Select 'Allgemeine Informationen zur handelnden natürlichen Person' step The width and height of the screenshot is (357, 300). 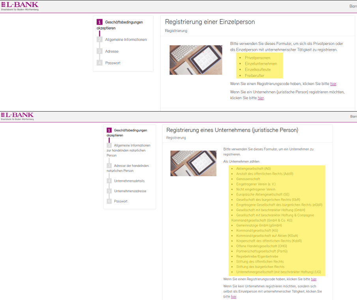point(128,150)
